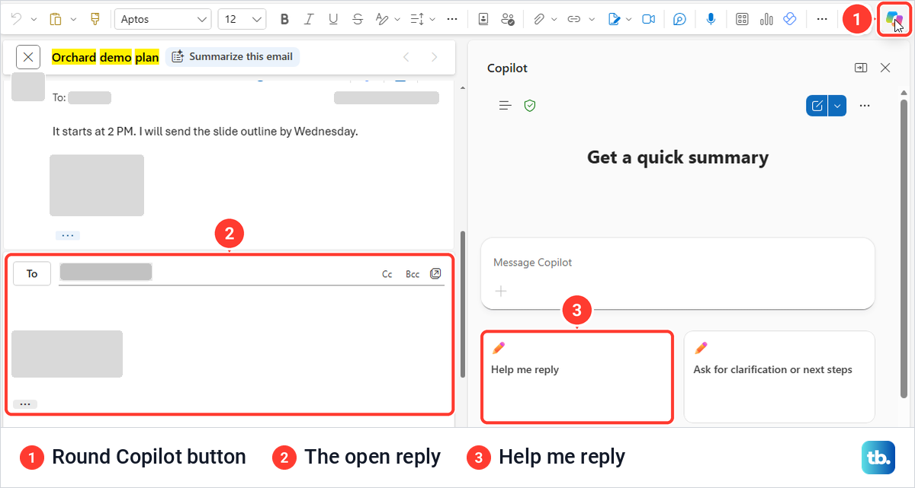The height and width of the screenshot is (488, 915).
Task: Click the video camera meeting icon
Action: coord(649,19)
